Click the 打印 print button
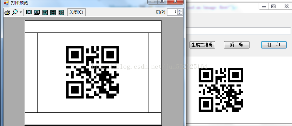The width and height of the screenshot is (292, 126). click(274, 45)
